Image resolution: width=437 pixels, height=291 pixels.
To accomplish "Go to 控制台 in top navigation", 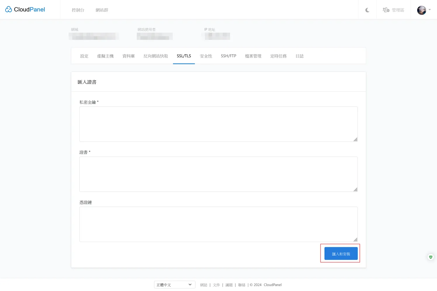I will tap(78, 10).
